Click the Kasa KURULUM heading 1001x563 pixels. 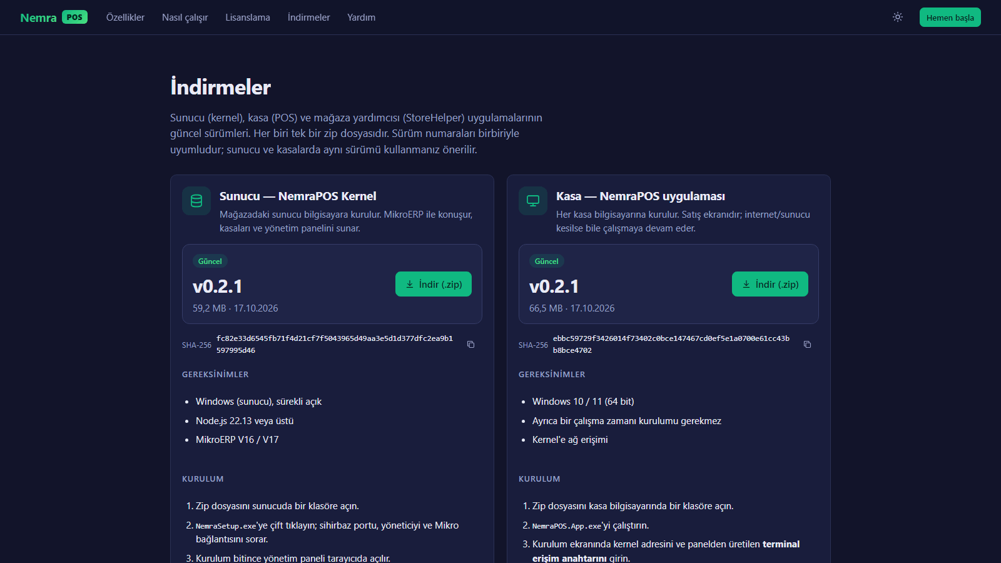click(539, 479)
